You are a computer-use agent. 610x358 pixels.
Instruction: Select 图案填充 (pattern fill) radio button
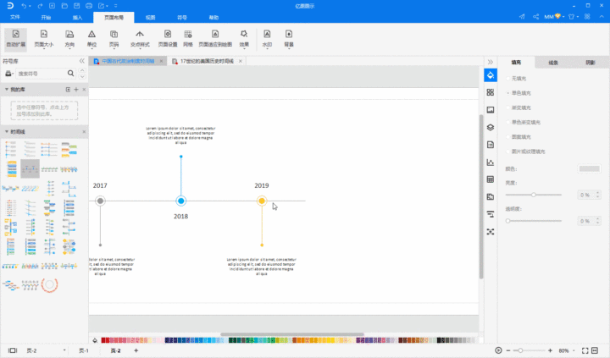pos(508,137)
